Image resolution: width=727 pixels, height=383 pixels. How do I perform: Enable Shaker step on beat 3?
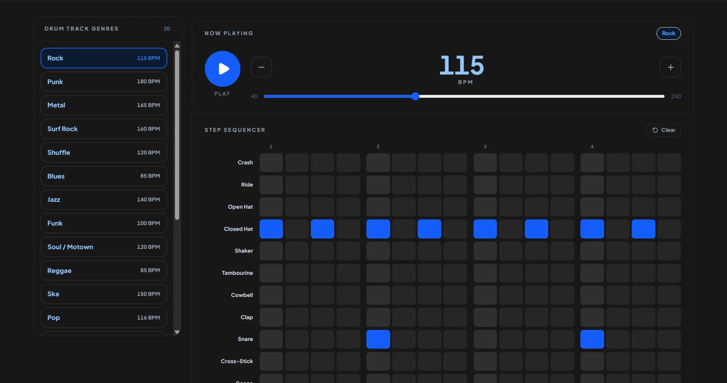[485, 251]
